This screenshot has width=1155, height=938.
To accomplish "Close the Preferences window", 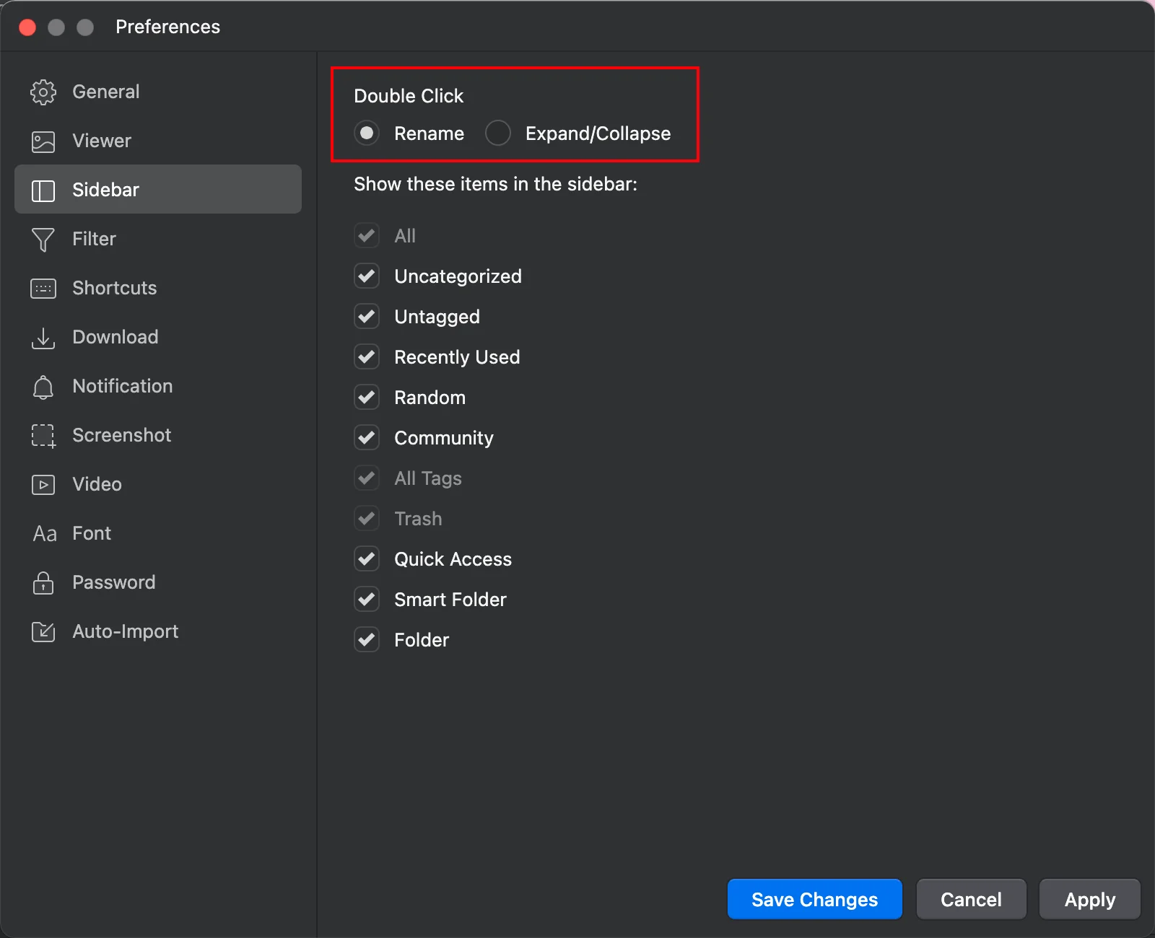I will [27, 27].
